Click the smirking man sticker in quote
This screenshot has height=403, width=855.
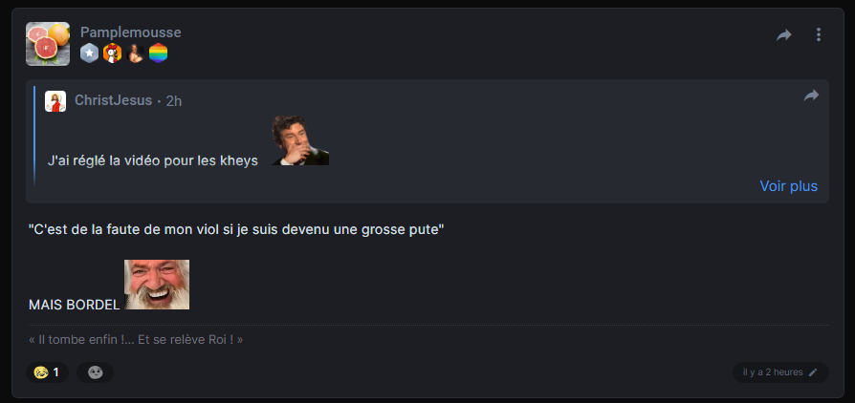[300, 140]
